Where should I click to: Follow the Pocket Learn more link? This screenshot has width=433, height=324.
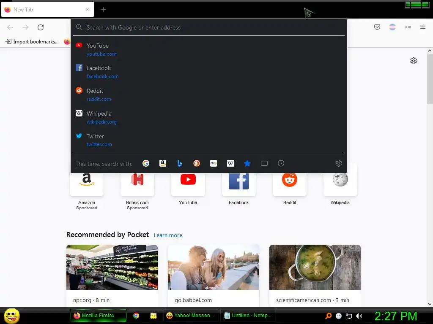point(168,235)
